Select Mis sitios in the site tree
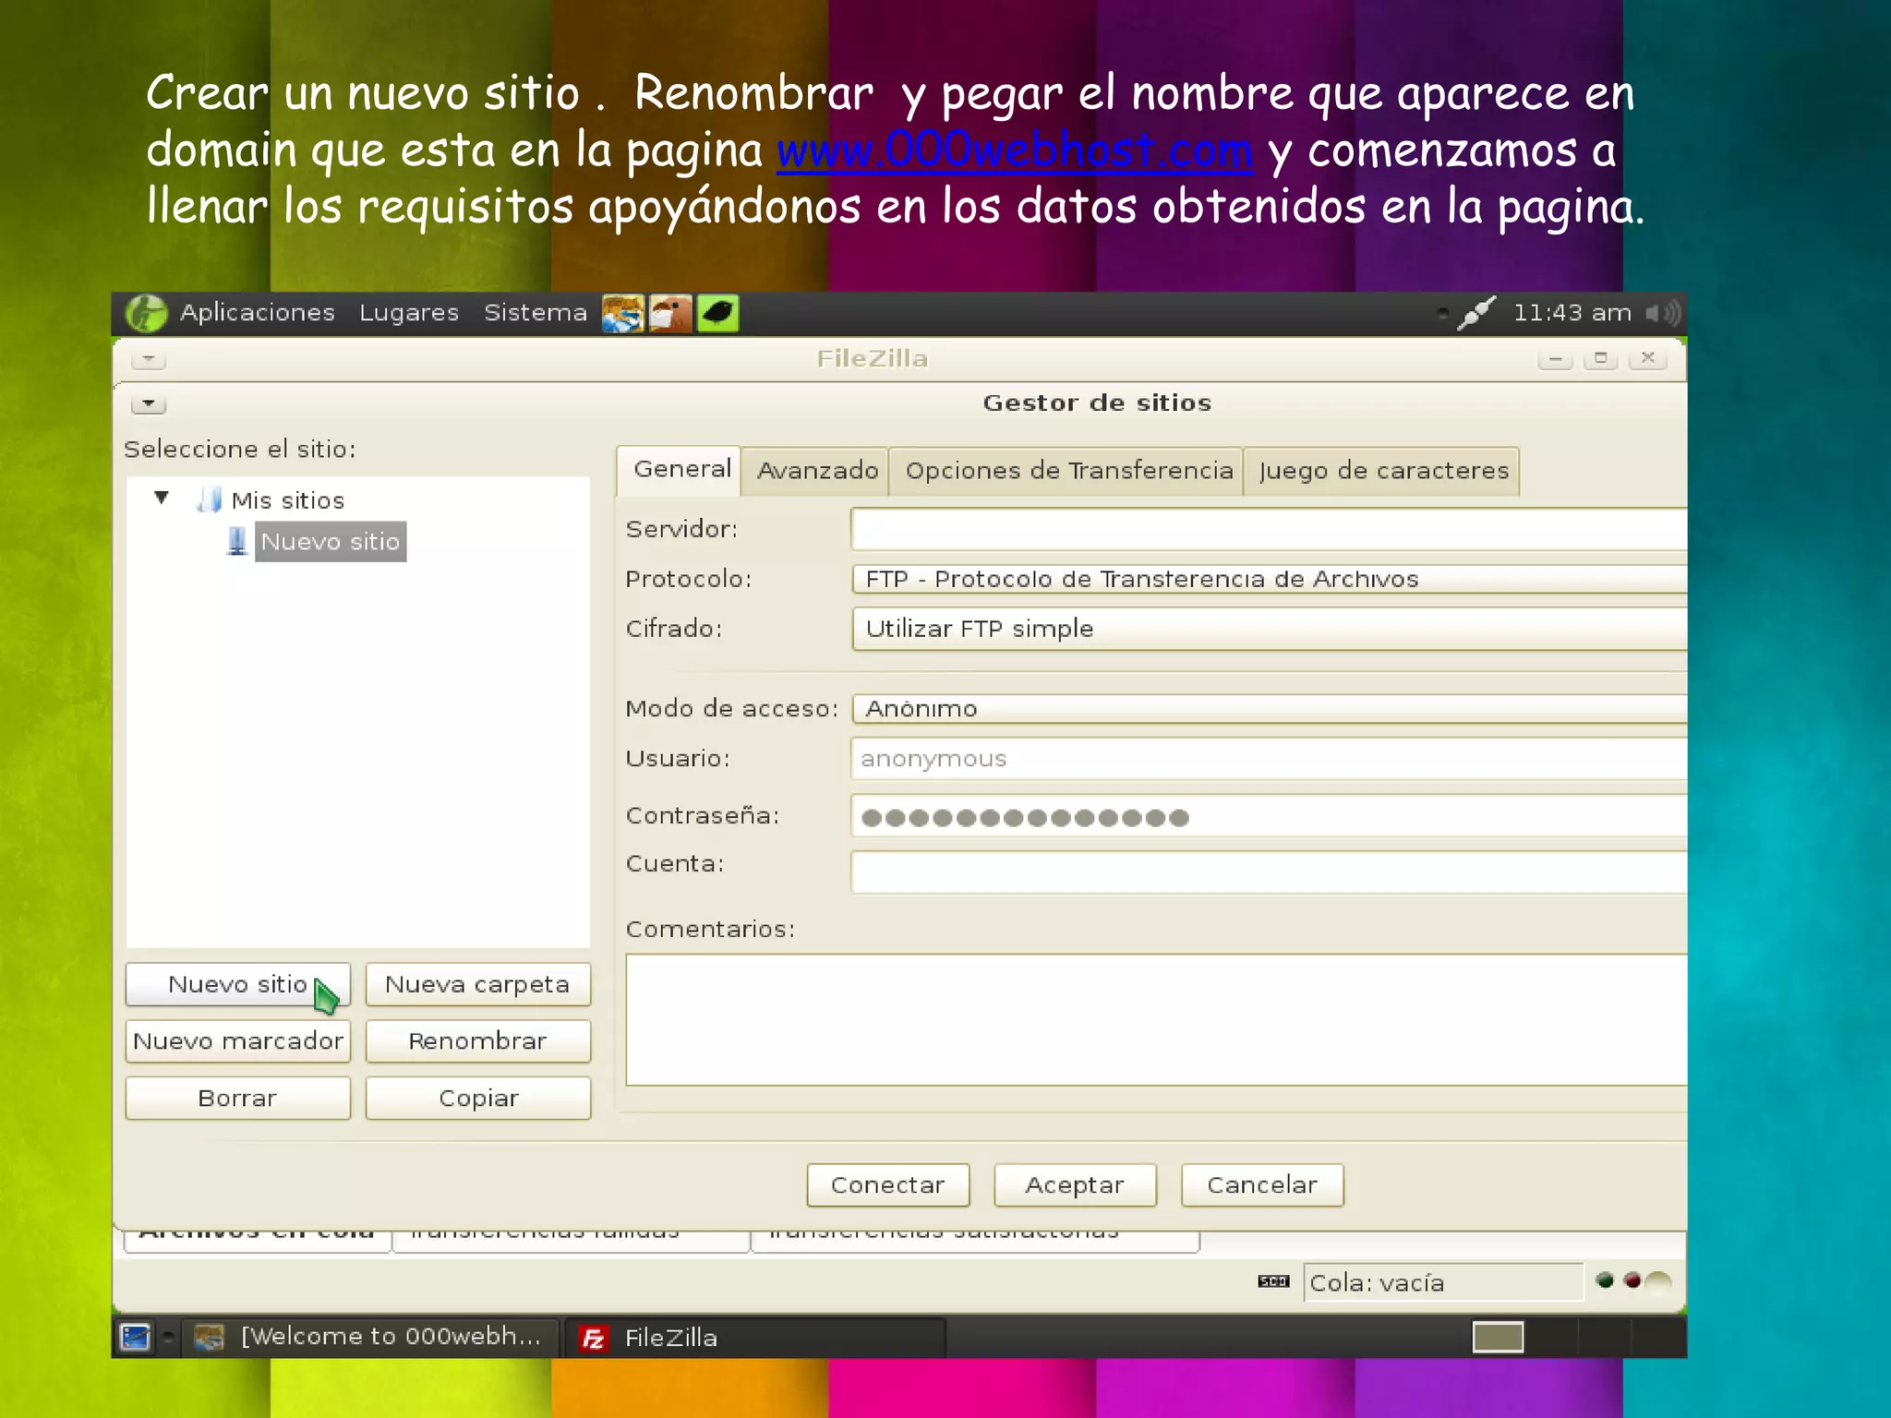This screenshot has height=1418, width=1891. (287, 500)
